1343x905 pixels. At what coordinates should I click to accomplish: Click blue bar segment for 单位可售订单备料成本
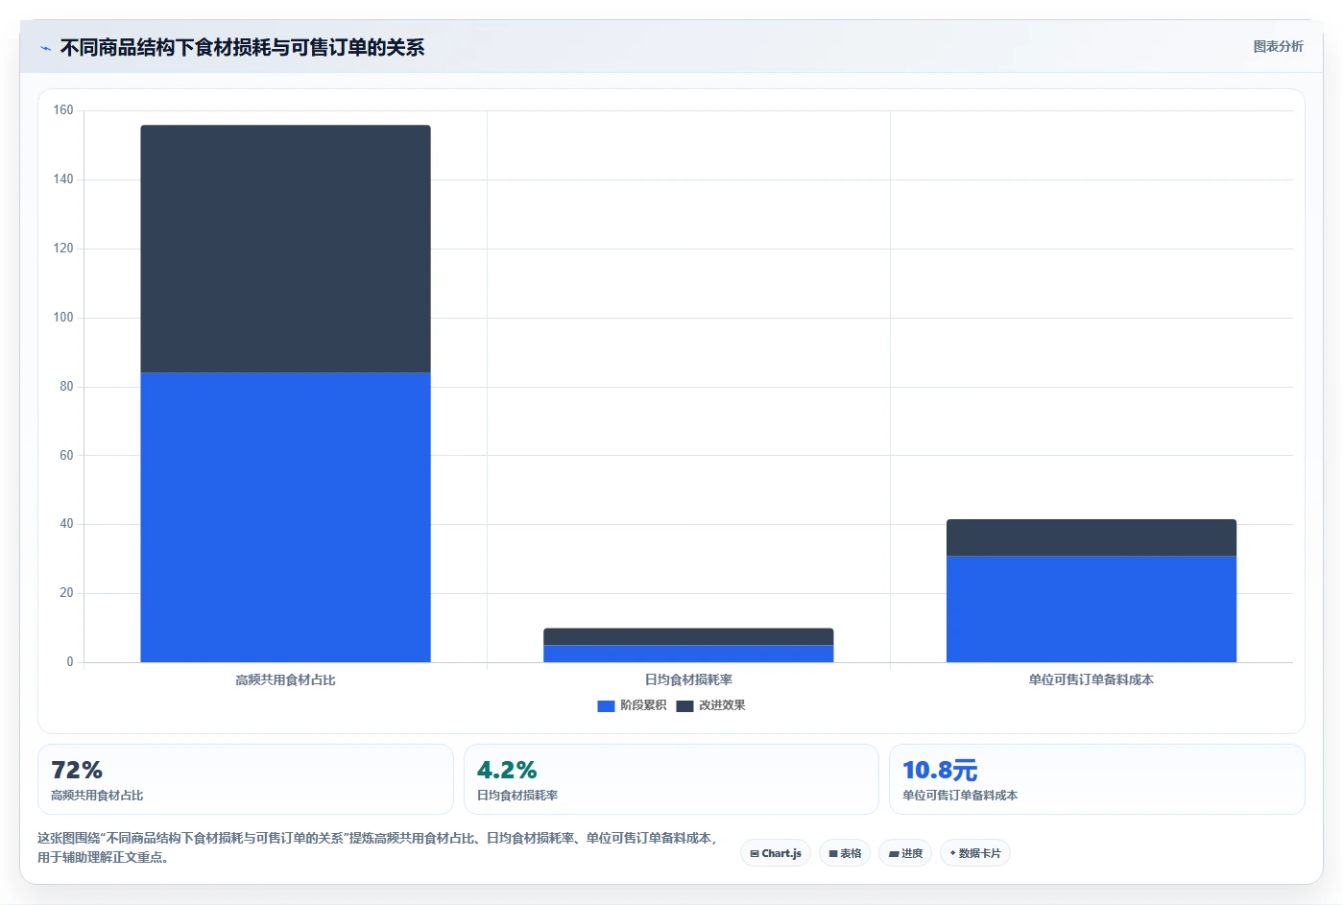tap(1091, 608)
